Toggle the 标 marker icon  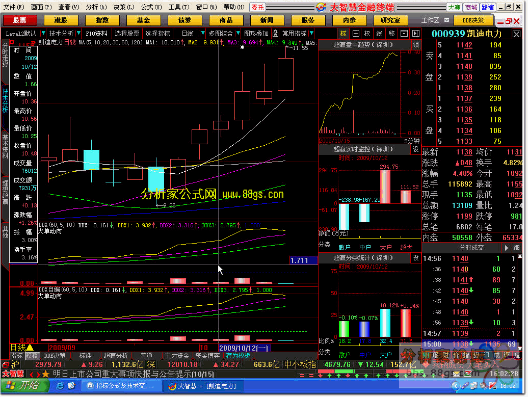click(x=344, y=33)
